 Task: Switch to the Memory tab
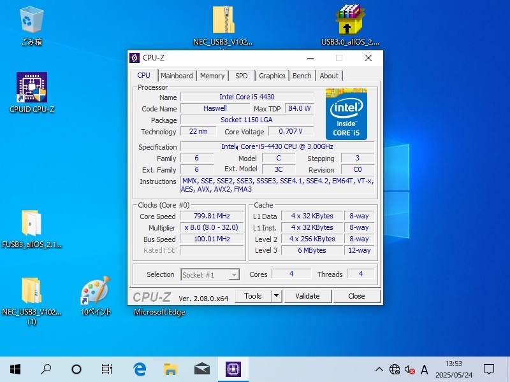pos(212,76)
